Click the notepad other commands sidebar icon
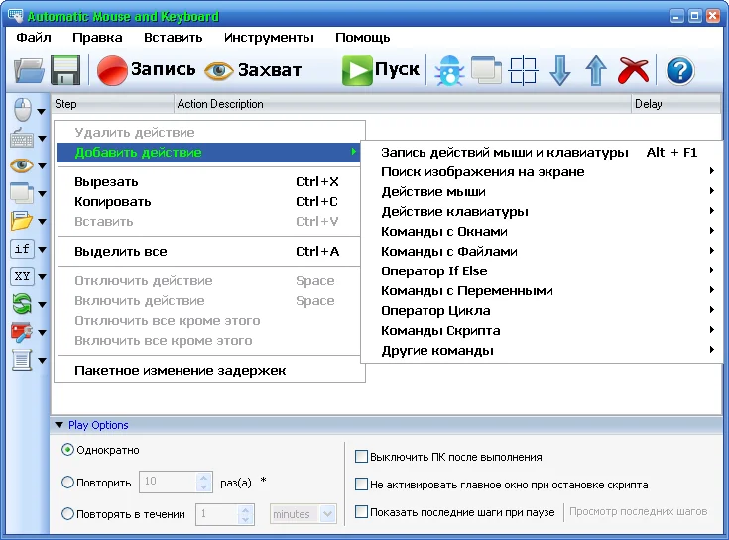This screenshot has width=729, height=540. click(x=22, y=360)
